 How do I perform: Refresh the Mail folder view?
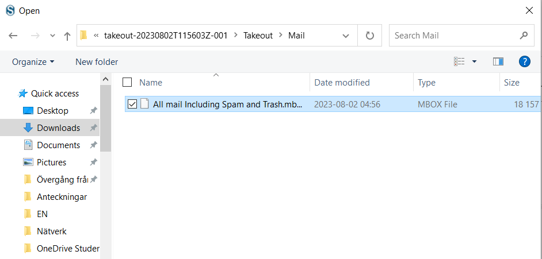coord(370,36)
